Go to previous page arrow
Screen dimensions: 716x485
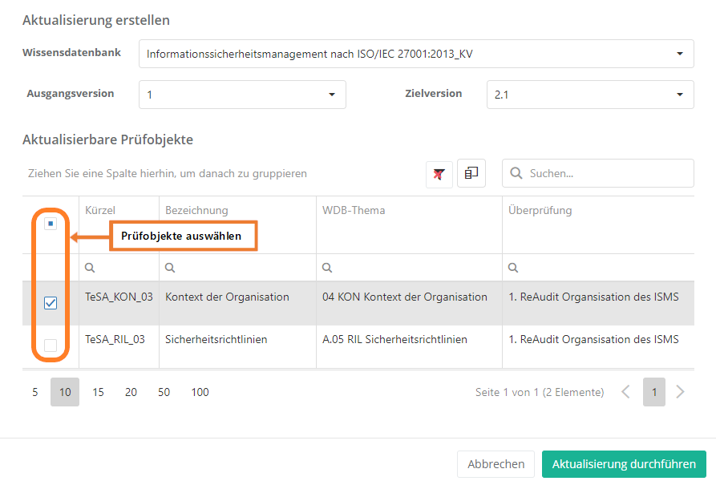pyautogui.click(x=626, y=392)
